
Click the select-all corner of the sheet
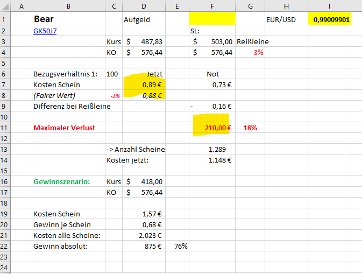(x=5, y=6)
